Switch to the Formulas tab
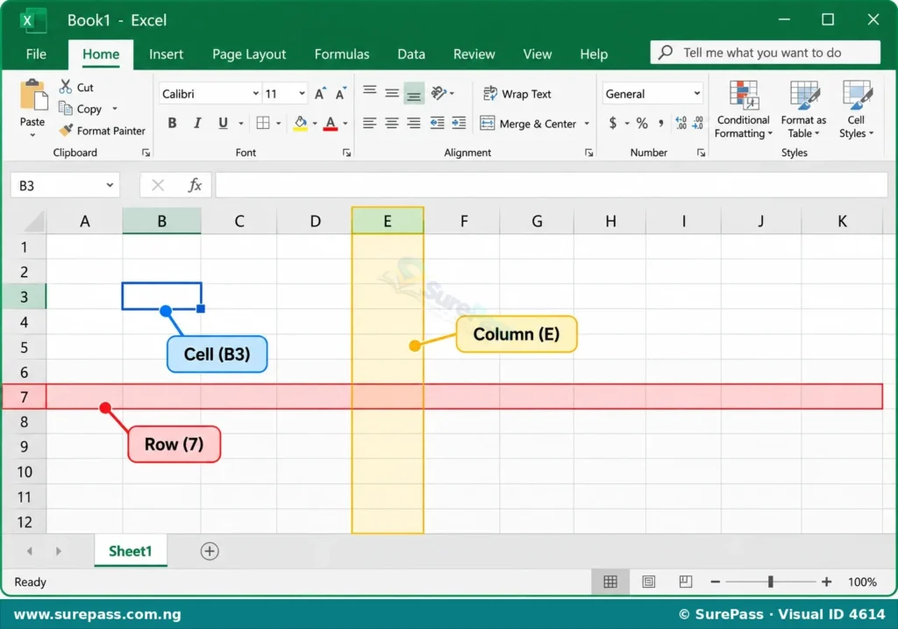898x629 pixels. (342, 54)
